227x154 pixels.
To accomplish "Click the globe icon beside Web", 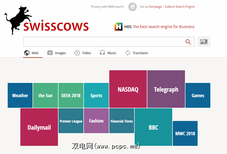I will (27, 53).
